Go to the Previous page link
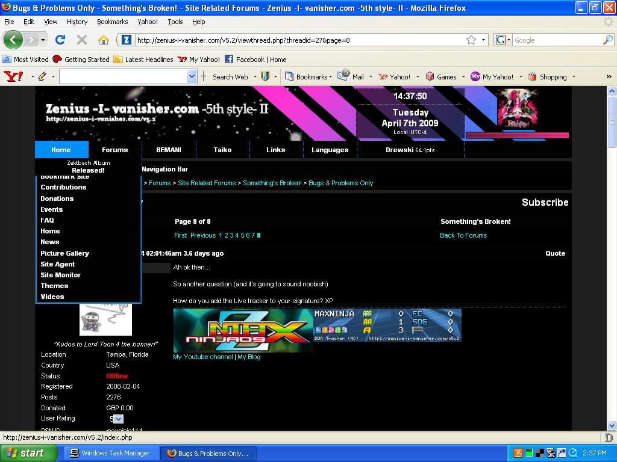 point(203,235)
